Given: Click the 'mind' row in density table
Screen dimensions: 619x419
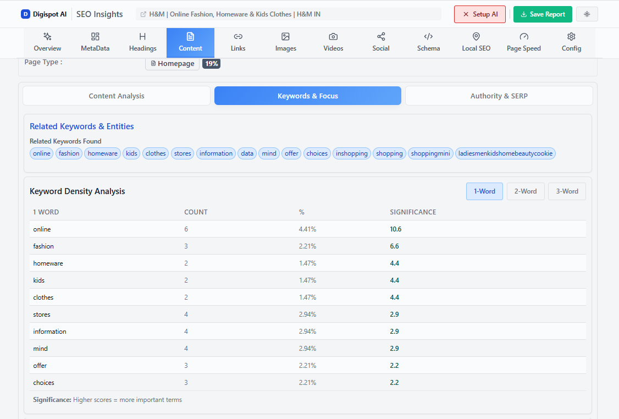Looking at the screenshot, I should pyautogui.click(x=307, y=348).
